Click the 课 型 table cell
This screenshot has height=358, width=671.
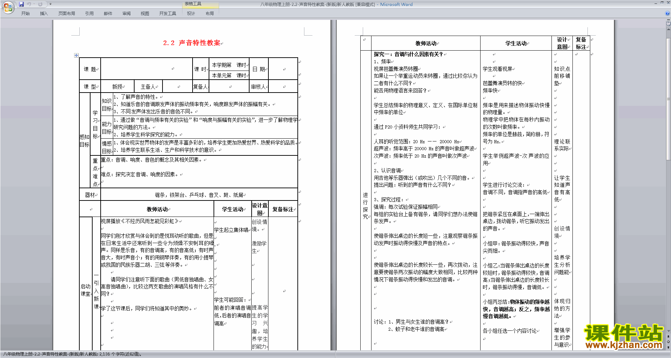coord(90,87)
